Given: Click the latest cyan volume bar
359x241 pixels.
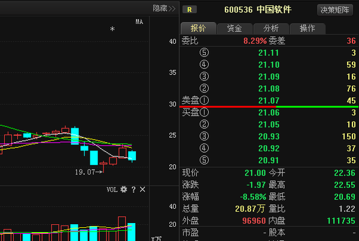Looking at the screenshot, I should (132, 232).
